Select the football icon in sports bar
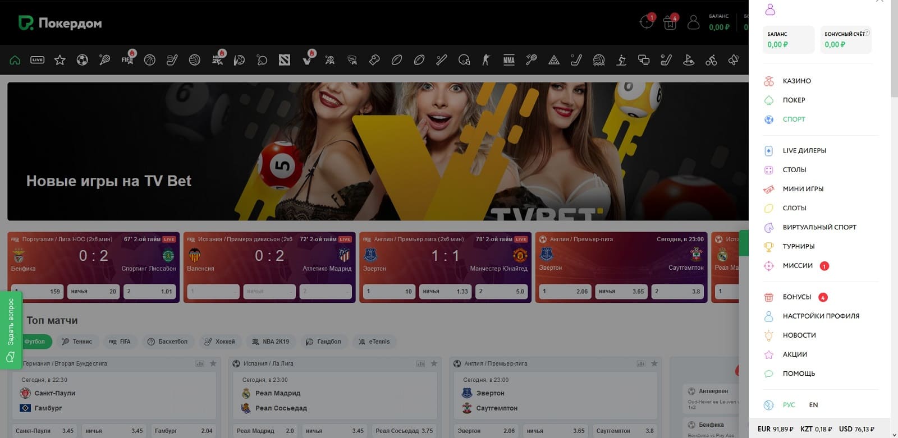 83,60
